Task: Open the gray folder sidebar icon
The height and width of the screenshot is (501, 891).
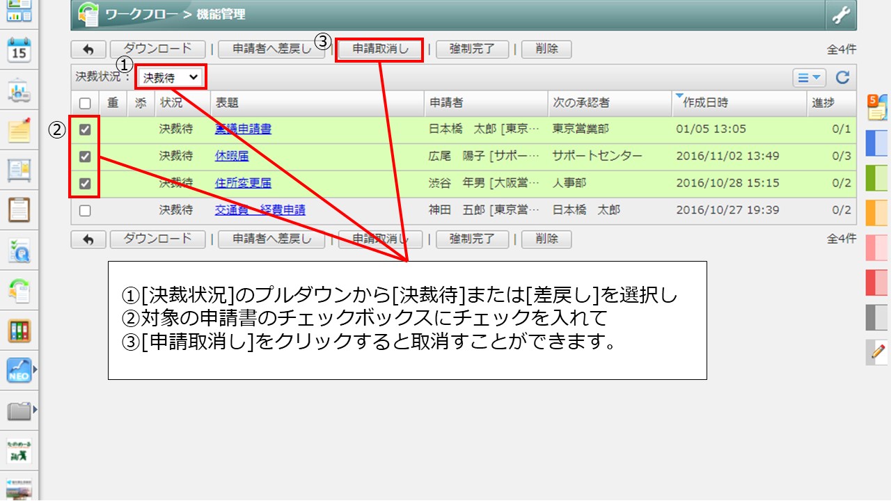Action: click(x=19, y=411)
